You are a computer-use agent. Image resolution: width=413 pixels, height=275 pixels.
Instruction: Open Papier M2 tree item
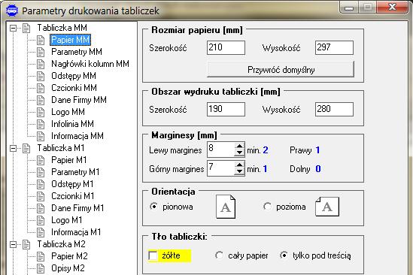pos(69,256)
